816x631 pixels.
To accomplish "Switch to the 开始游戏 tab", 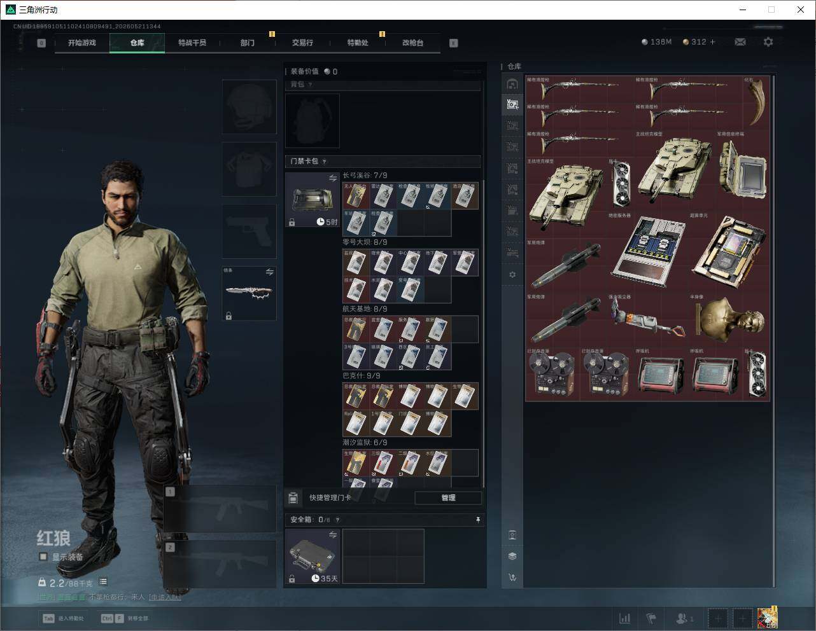I will 82,43.
